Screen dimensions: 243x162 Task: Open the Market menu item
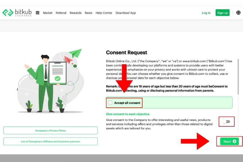coord(48,13)
